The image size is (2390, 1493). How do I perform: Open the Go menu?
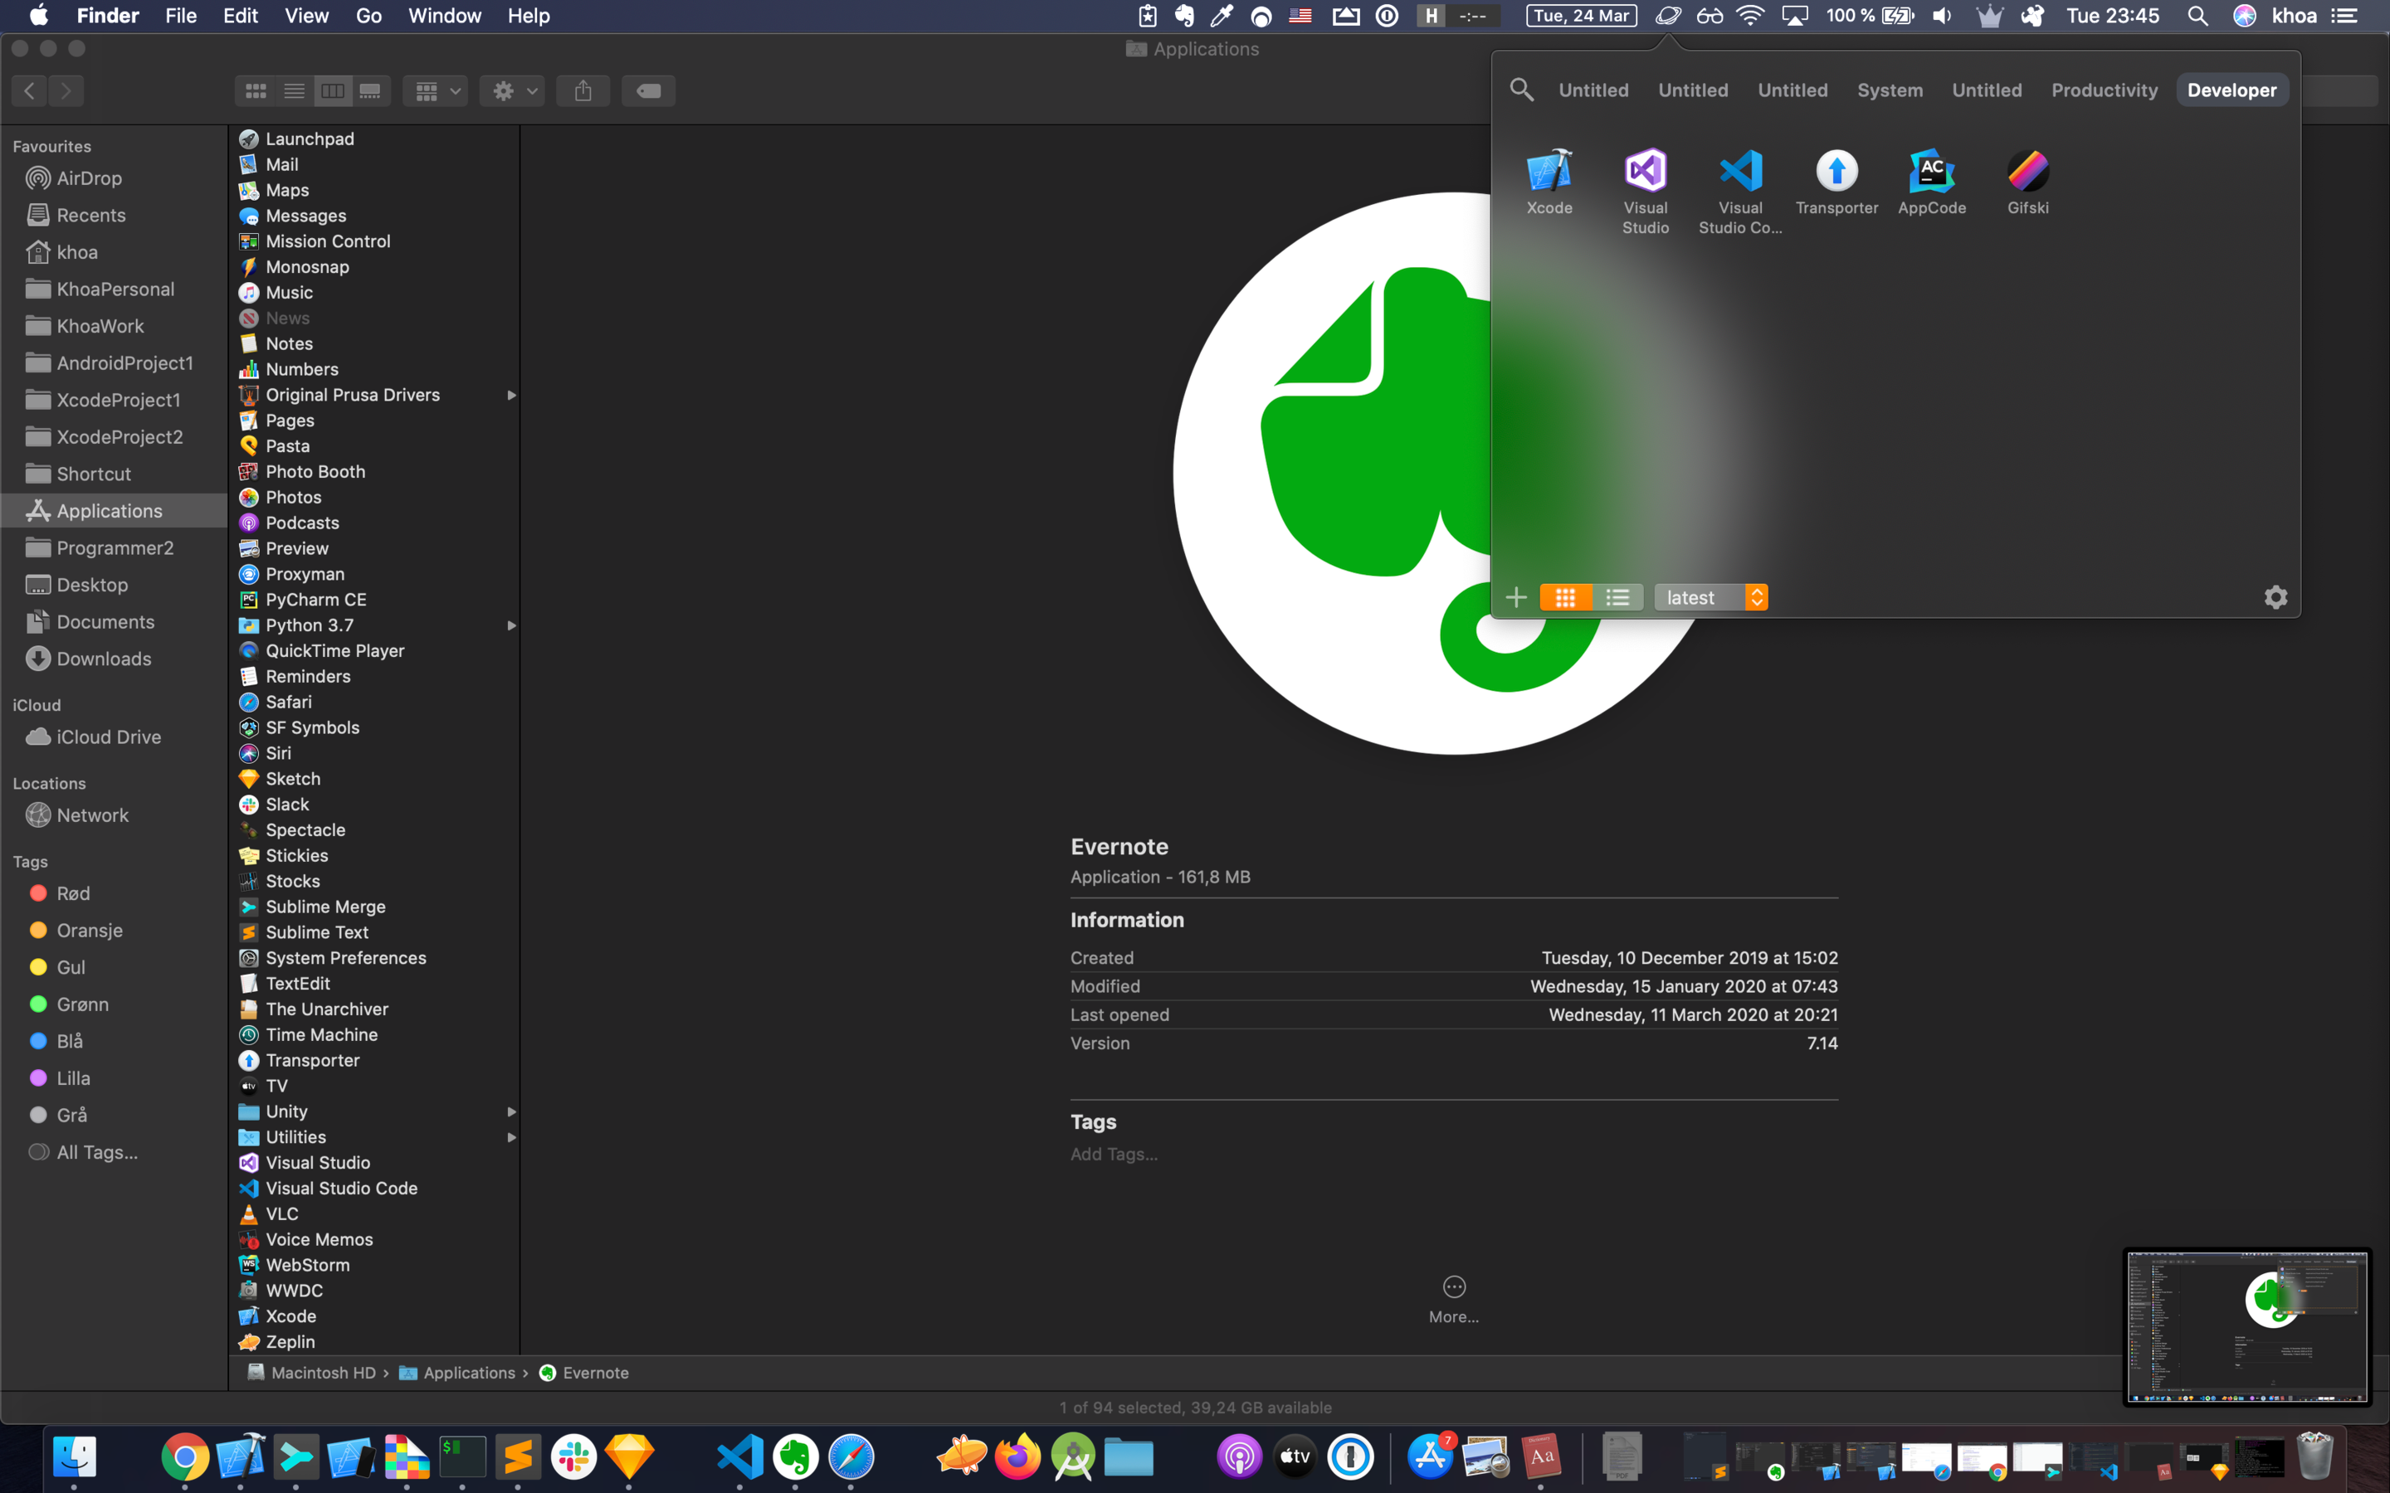tap(368, 16)
